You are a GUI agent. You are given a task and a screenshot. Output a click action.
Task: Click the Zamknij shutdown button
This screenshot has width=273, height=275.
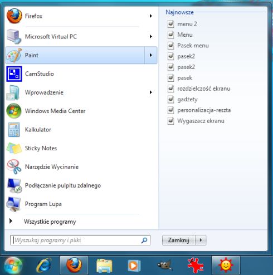click(179, 240)
